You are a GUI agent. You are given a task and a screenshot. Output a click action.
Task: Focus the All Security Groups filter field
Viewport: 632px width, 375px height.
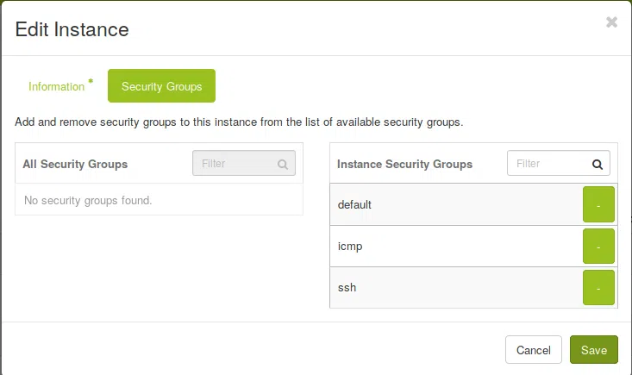(235, 163)
